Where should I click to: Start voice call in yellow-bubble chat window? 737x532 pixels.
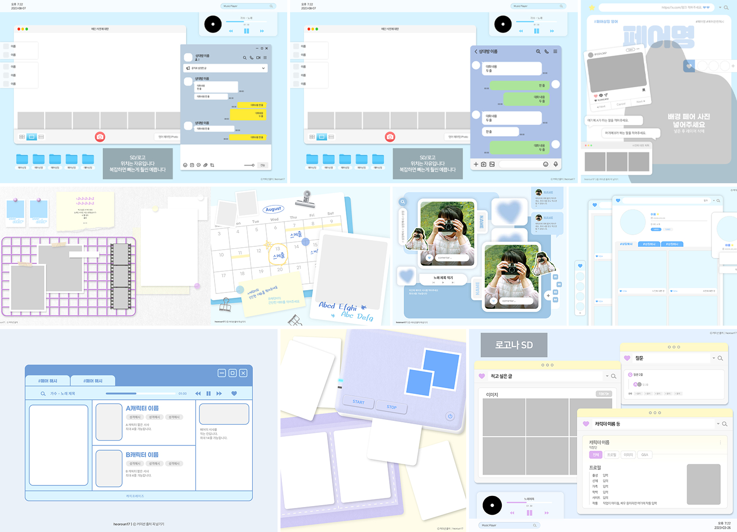pyautogui.click(x=251, y=58)
